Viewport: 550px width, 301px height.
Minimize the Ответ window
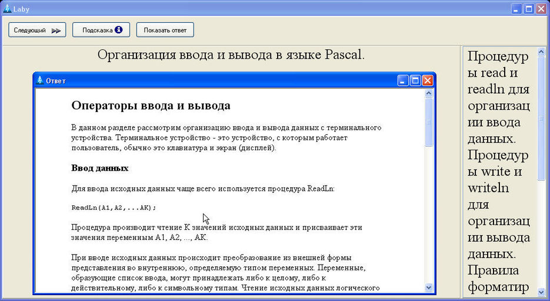coord(403,80)
